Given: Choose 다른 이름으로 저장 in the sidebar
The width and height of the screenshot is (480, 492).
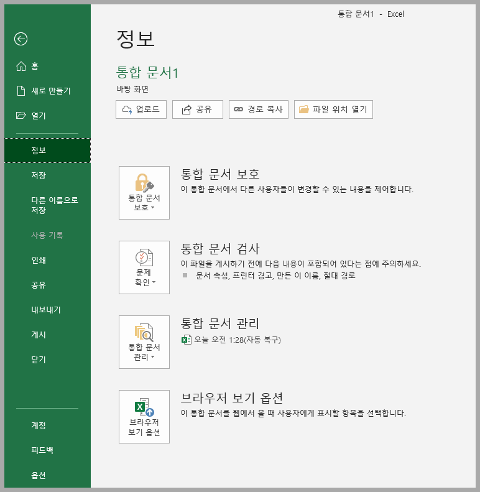Looking at the screenshot, I should [47, 205].
